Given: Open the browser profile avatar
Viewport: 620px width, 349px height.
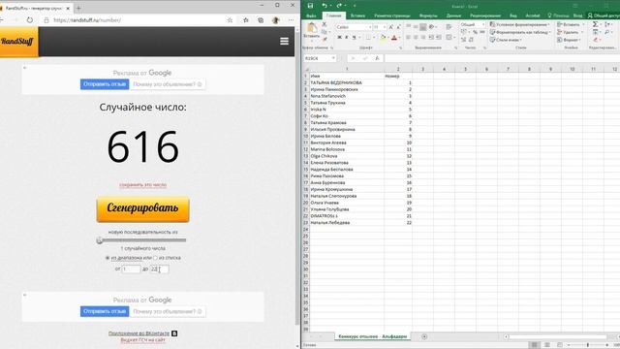Looking at the screenshot, I should (275, 19).
